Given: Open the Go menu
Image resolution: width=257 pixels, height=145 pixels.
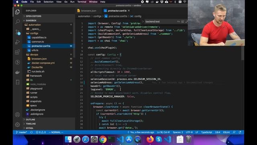Looking at the screenshot, I should 66,2.
